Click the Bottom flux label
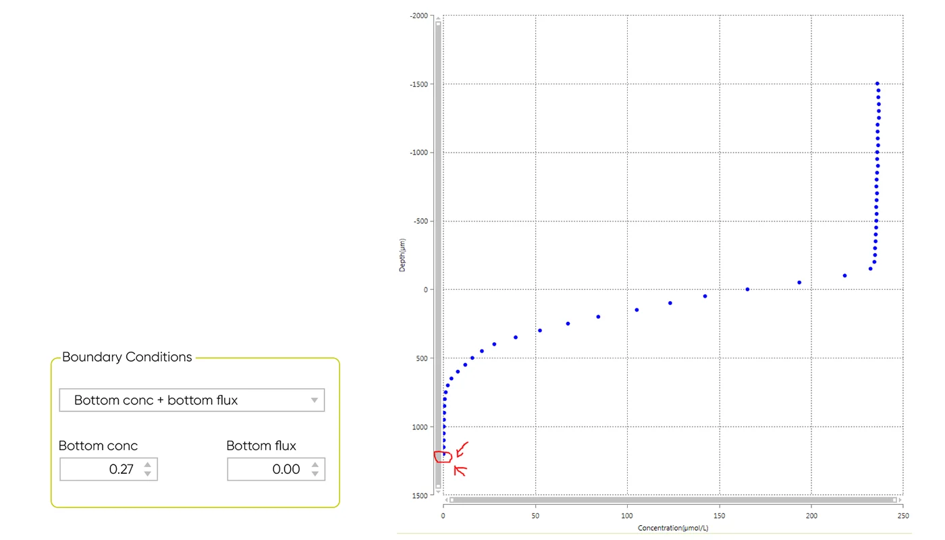This screenshot has height=540, width=945. point(261,446)
